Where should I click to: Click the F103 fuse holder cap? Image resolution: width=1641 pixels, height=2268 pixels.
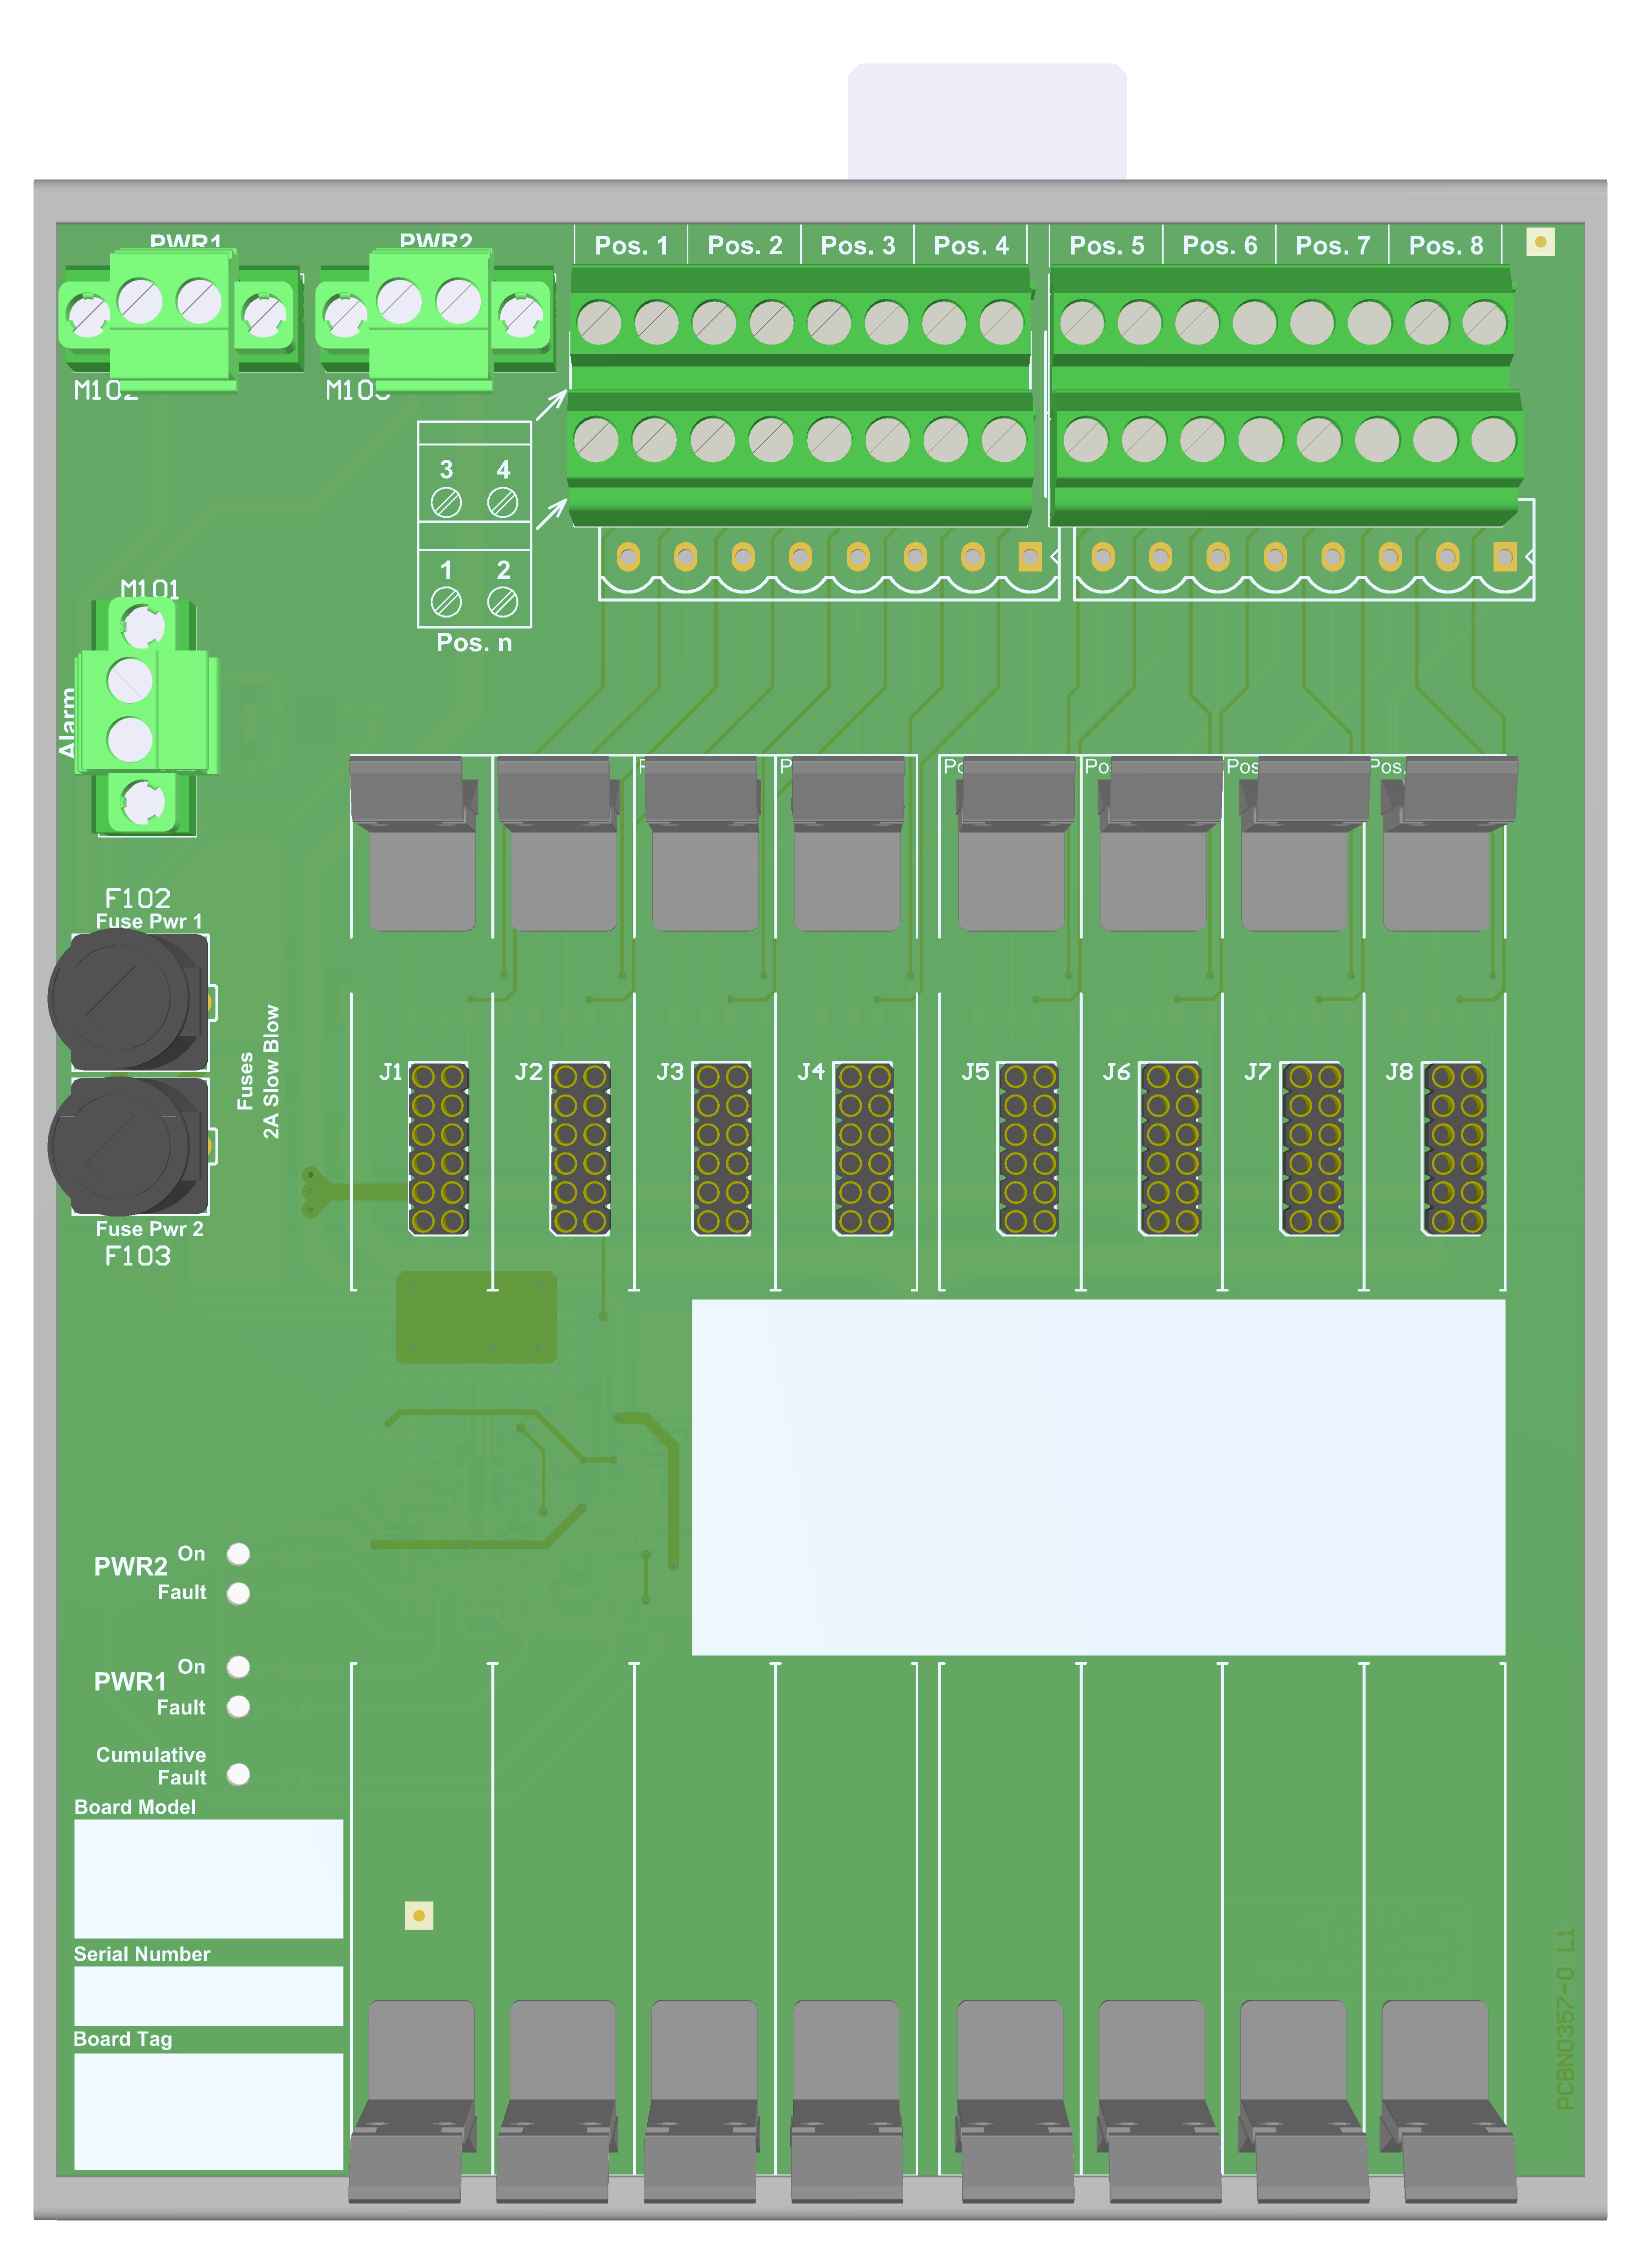pyautogui.click(x=128, y=1146)
